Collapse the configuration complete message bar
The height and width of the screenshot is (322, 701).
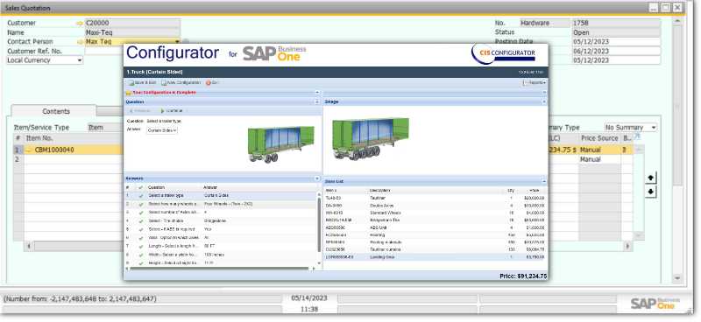coord(317,93)
